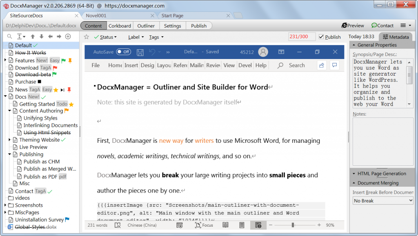Select Getting Started in the document tree
This screenshot has width=418, height=236.
click(37, 104)
